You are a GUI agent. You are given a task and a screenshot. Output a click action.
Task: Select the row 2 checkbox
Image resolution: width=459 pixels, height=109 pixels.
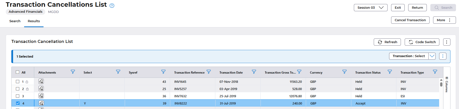point(18,89)
